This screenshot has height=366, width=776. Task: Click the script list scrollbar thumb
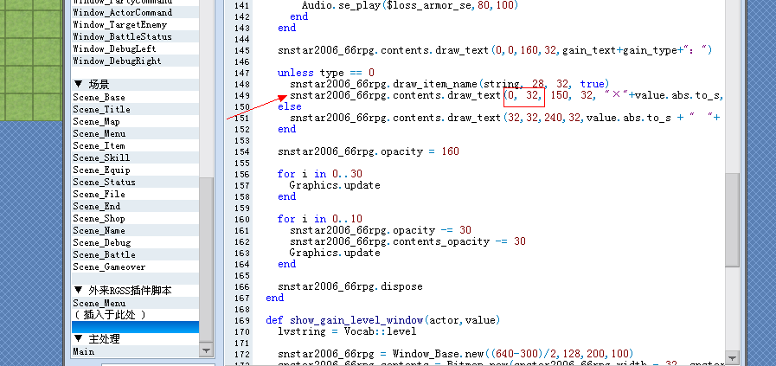point(205,260)
